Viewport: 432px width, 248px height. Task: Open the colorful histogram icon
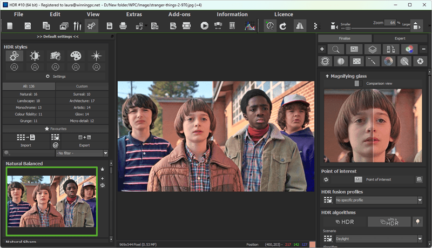pos(250,26)
